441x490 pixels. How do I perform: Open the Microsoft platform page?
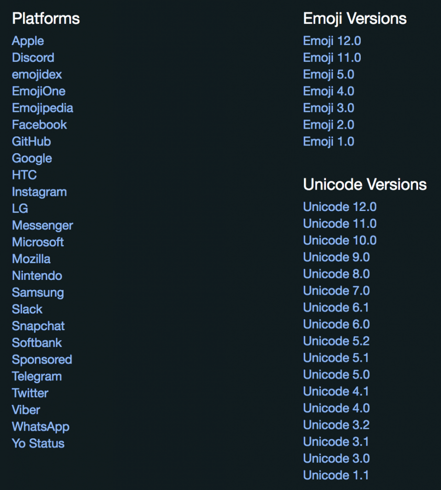(x=38, y=242)
